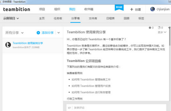
Task: Click the plus icon next to 创建
Action: pyautogui.click(x=132, y=9)
